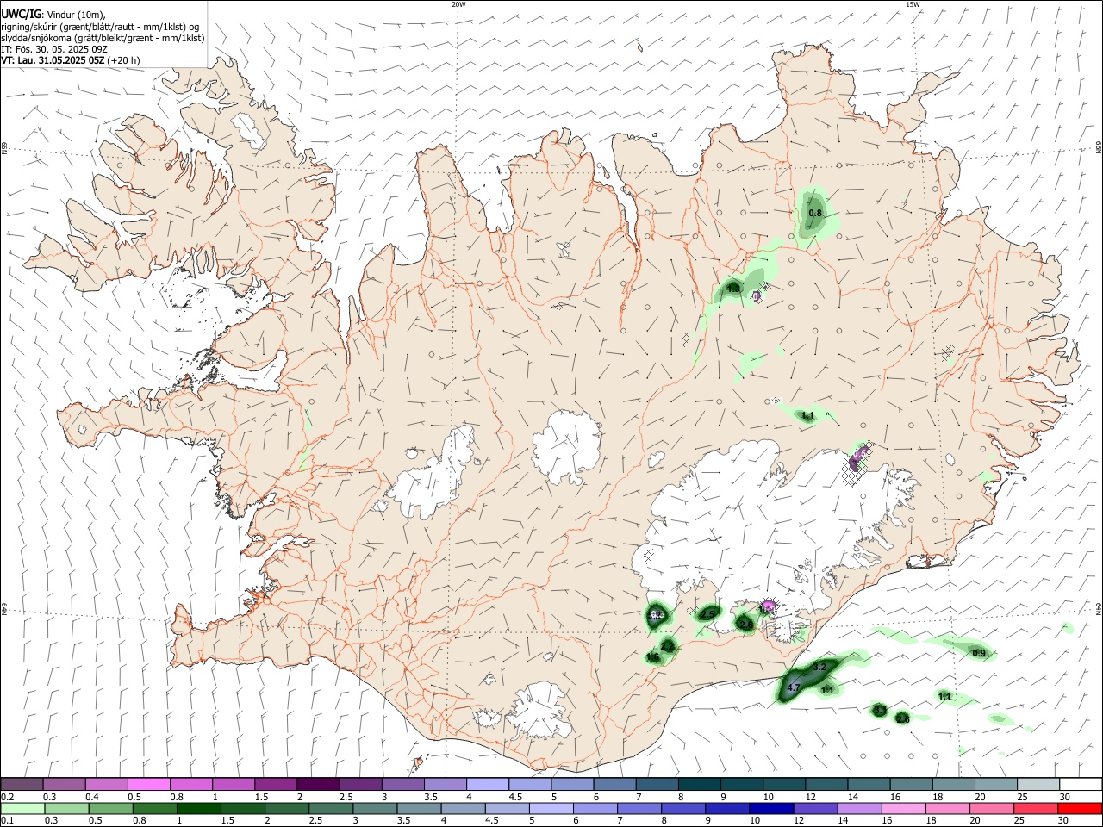1103x827 pixels.
Task: Select the light periwinkle 4–4.5 swatch in the upper legend
Action: [x=487, y=785]
